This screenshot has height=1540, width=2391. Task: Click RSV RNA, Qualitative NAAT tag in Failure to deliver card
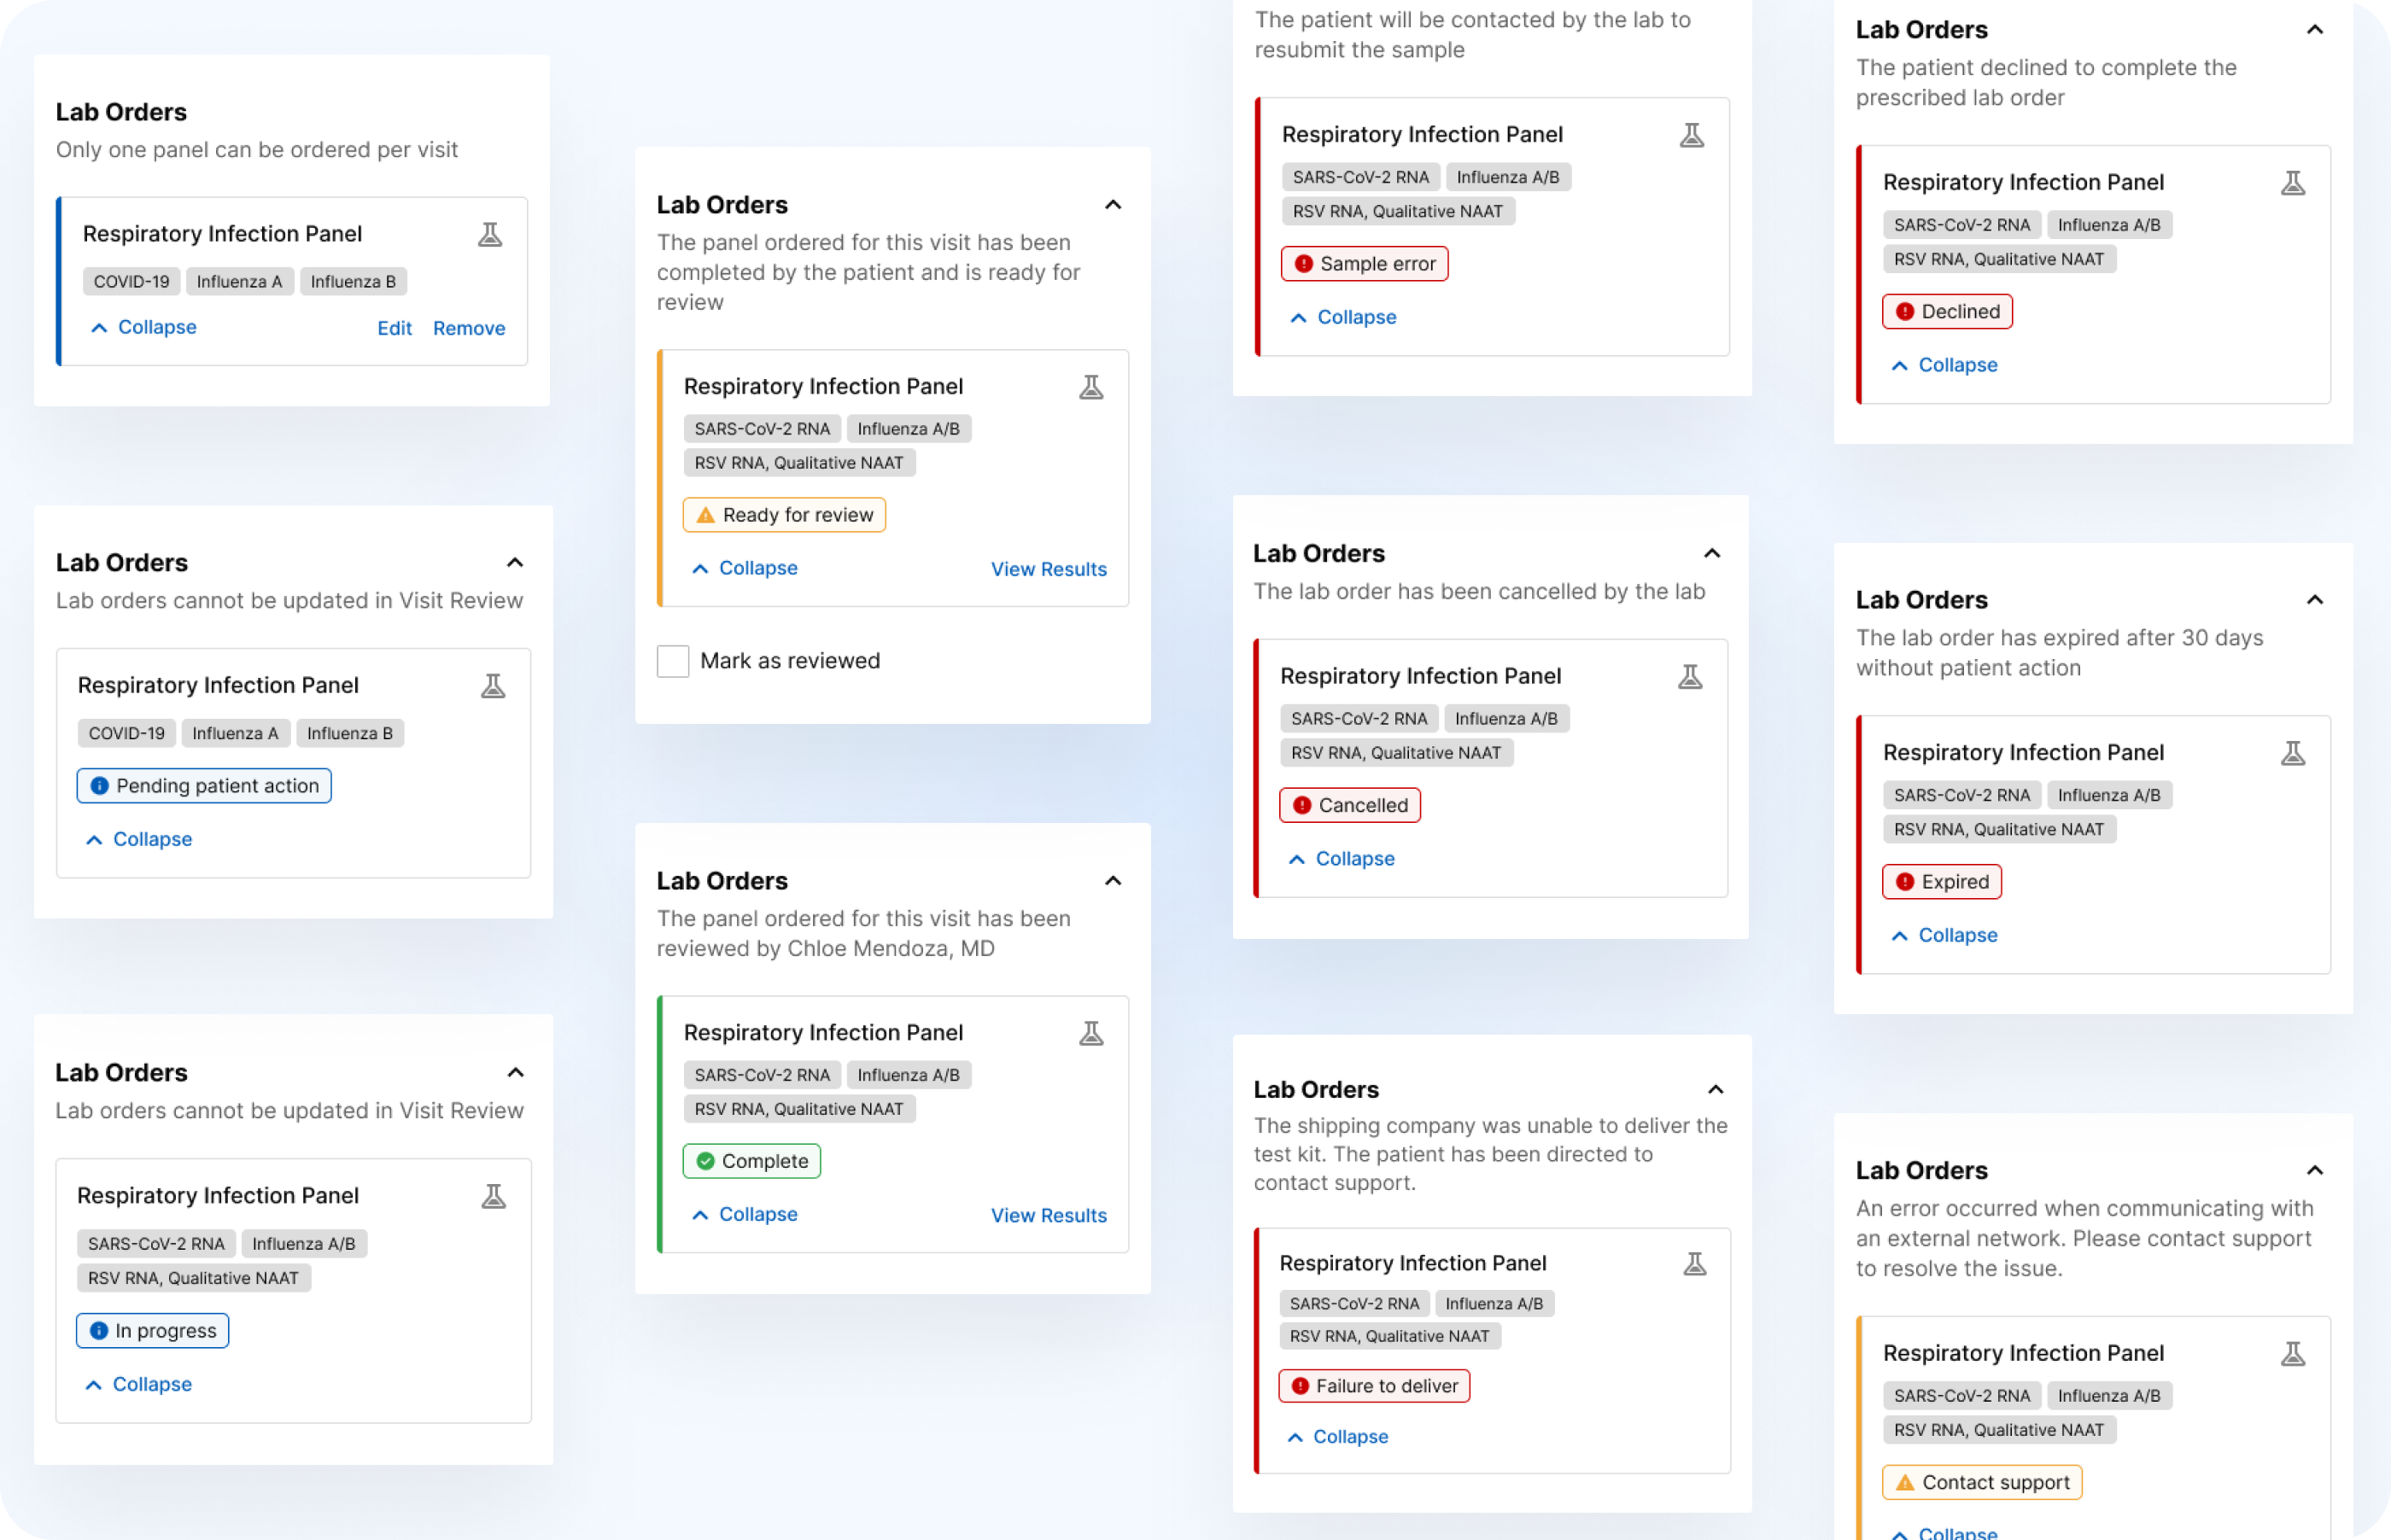tap(1389, 1336)
